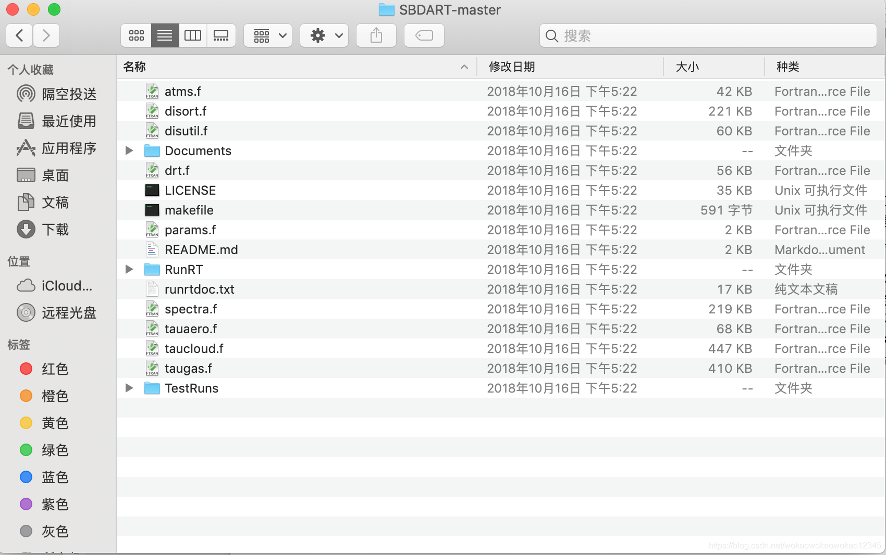Open Remote Disc (远程光盘) in sidebar
The width and height of the screenshot is (886, 555).
57,313
